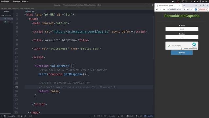Click the red circular tray icon in top bar
Image resolution: width=209 pixels, height=118 pixels.
click(178, 1)
